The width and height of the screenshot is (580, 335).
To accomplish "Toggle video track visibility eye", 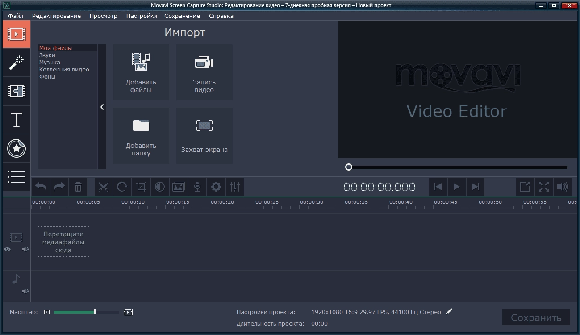I will click(8, 249).
